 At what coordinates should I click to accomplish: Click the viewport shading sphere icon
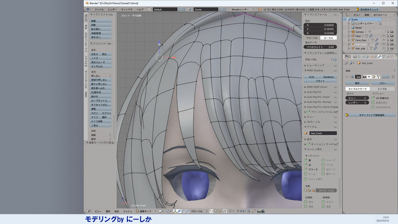click(x=160, y=211)
